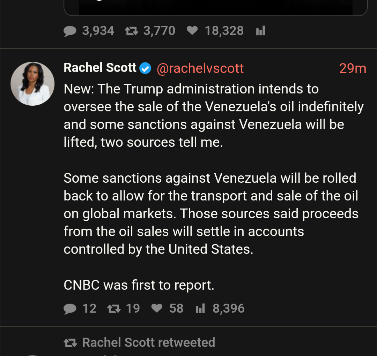Click the retweet icon before "Rachel Scott retweeted"
The width and height of the screenshot is (377, 356).
70,343
